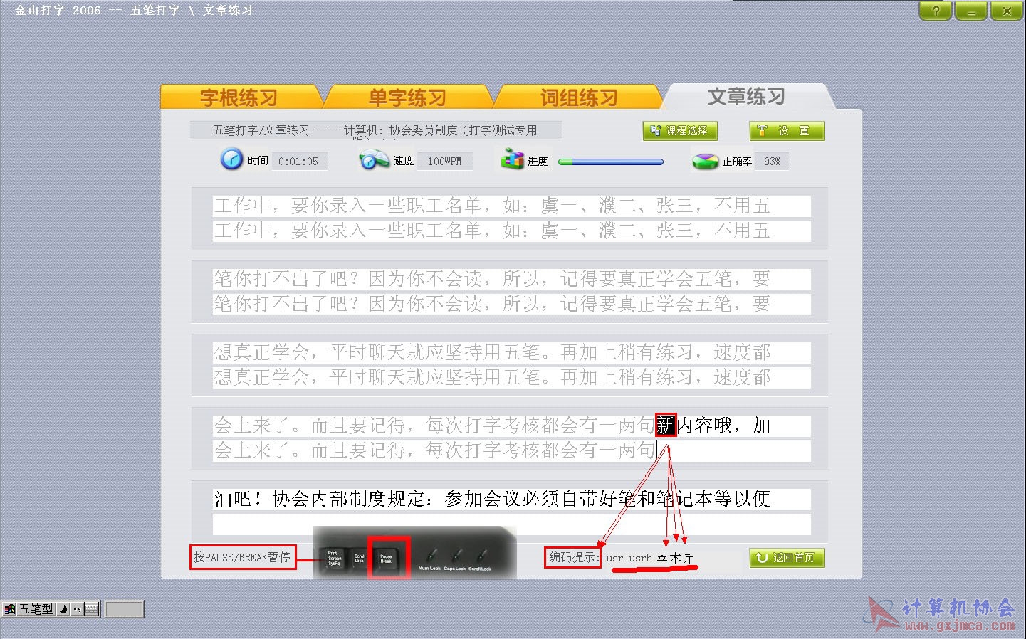Open the 设置 settings button
The width and height of the screenshot is (1026, 639).
[x=787, y=131]
